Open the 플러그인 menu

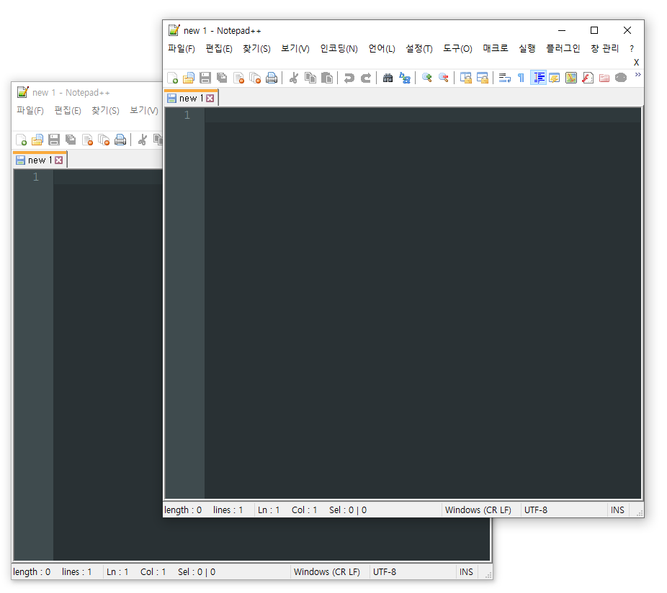pyautogui.click(x=563, y=48)
